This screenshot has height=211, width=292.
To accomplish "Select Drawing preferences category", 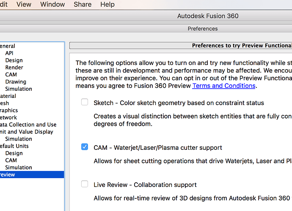I will coord(16,82).
